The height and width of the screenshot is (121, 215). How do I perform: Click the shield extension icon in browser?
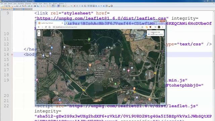150,27
